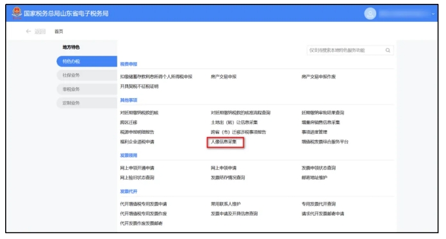446x239 pixels.
Task: Open 福利企业退税申请
Action: [137, 142]
